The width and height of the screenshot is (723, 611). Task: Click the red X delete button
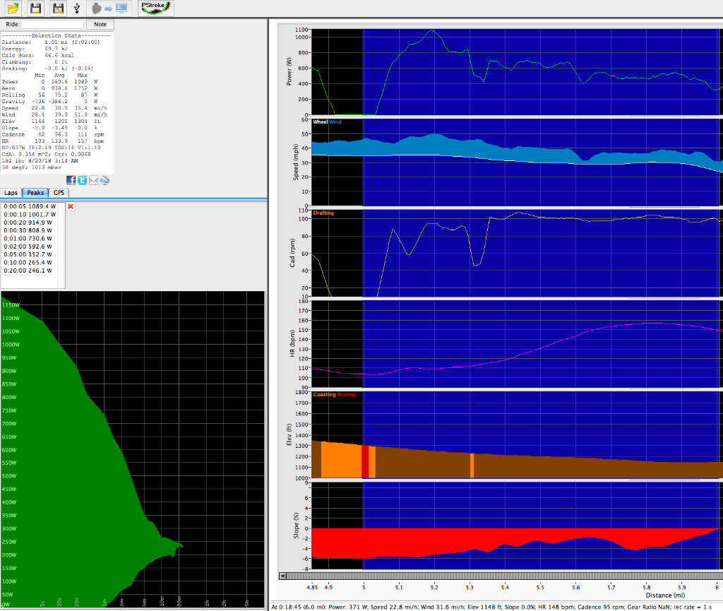pos(71,206)
